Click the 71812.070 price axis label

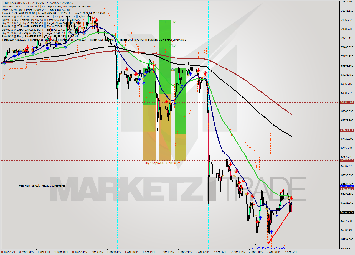click(347, 2)
